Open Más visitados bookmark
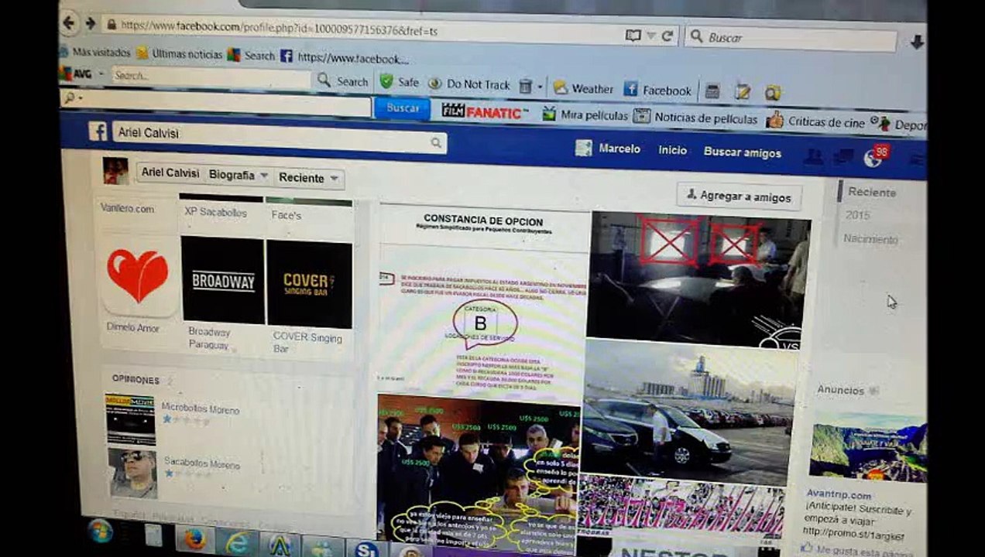Viewport: 985px width, 557px height. click(x=95, y=53)
